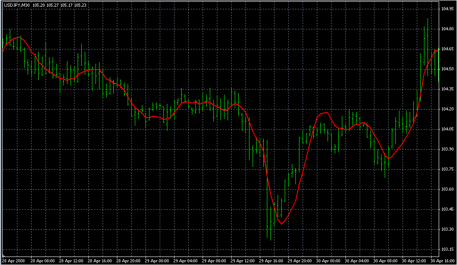Select the 30 Apr 08:00 time label
457x265 pixels.
click(386, 261)
